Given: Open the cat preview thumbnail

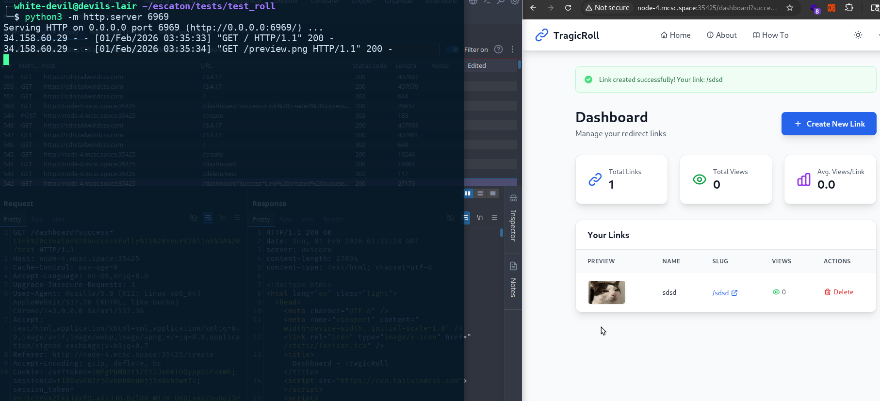Looking at the screenshot, I should tap(607, 292).
